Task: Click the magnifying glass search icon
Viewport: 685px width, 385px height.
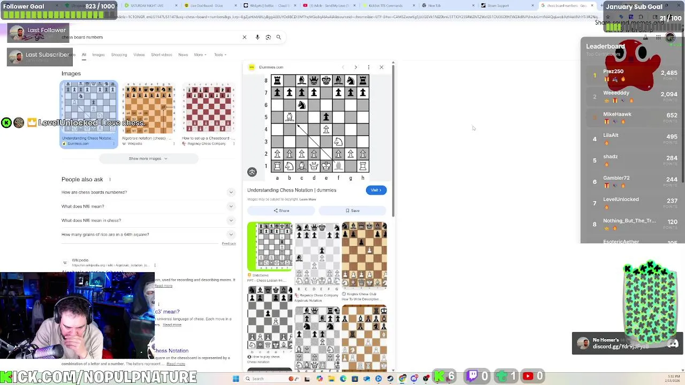Action: [x=278, y=37]
